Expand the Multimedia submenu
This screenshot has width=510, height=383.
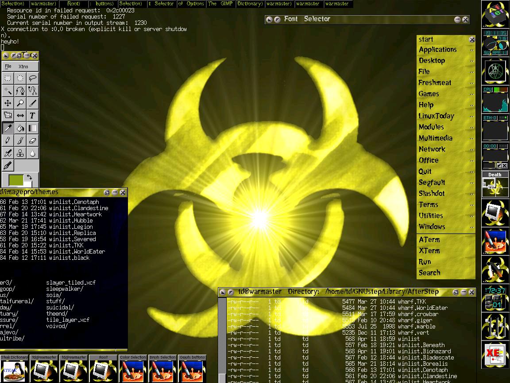coord(436,138)
